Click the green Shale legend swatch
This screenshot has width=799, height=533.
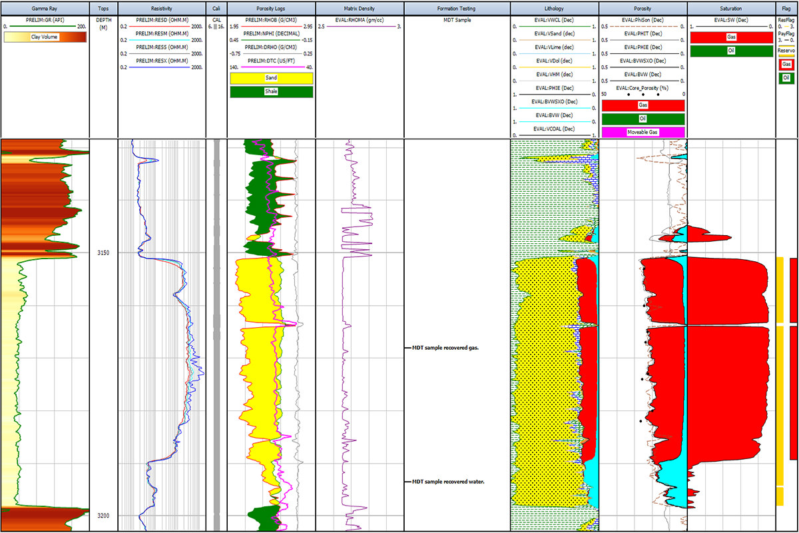click(271, 91)
